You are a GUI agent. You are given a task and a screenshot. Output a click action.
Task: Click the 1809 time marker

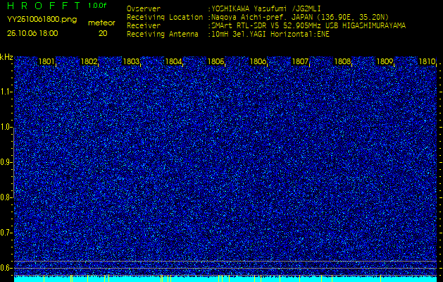point(385,61)
